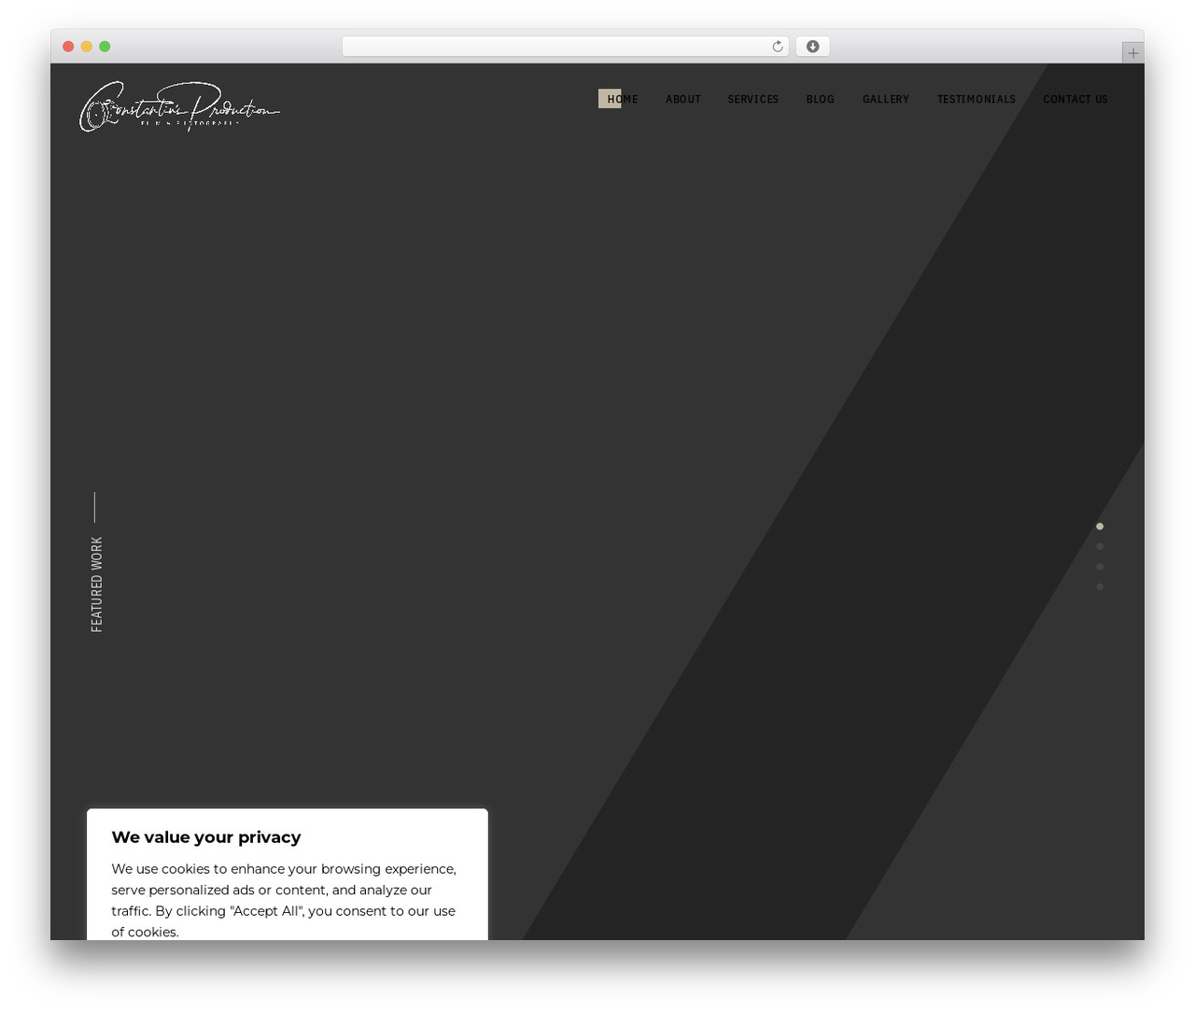1195x1012 pixels.
Task: View the Testimonials page
Action: [976, 99]
